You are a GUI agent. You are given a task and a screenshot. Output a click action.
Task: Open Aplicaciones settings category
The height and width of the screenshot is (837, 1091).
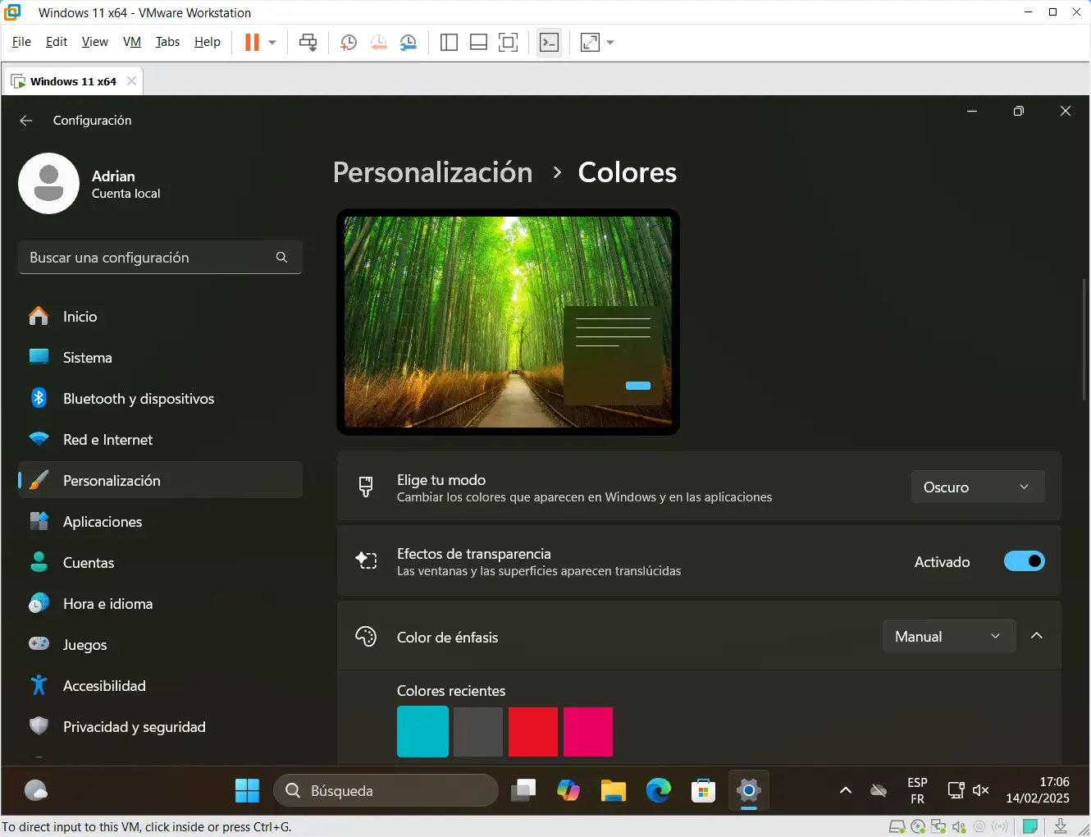click(160, 522)
